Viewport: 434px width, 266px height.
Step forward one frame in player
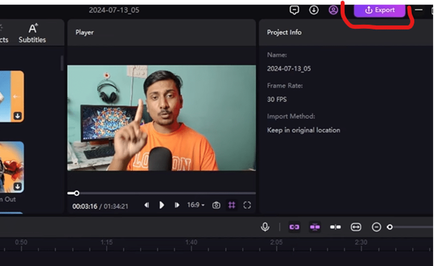tap(177, 205)
